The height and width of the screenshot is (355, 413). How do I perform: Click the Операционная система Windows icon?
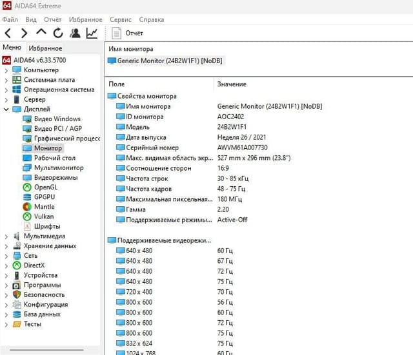pyautogui.click(x=17, y=90)
